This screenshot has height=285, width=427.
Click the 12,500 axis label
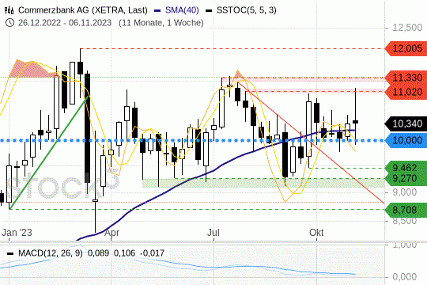tap(407, 27)
